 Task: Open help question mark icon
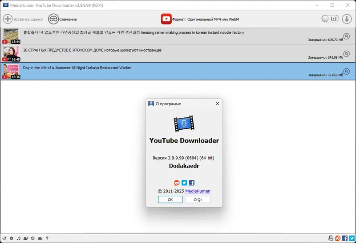click(x=47, y=238)
